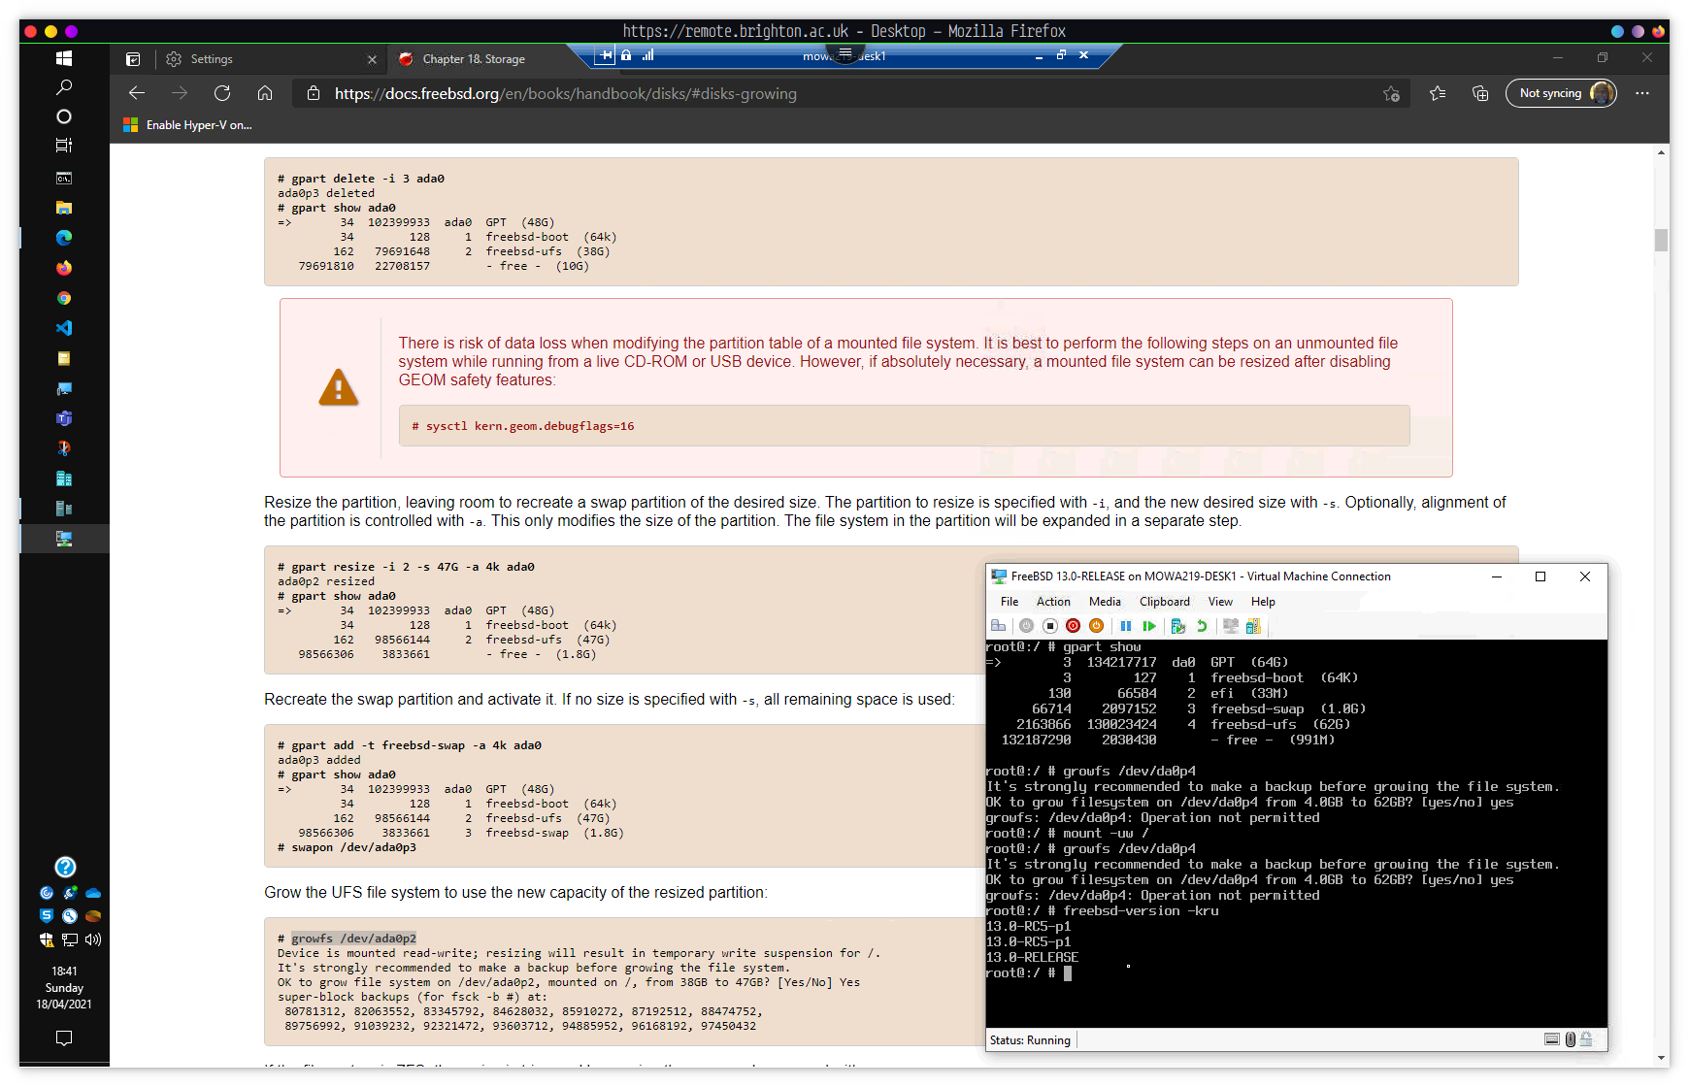The image size is (1689, 1087).
Task: Click the Ctrl+Alt+Del icon in VM toolbar
Action: 998,626
